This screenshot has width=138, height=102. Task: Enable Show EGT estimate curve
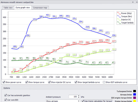pos(104,82)
